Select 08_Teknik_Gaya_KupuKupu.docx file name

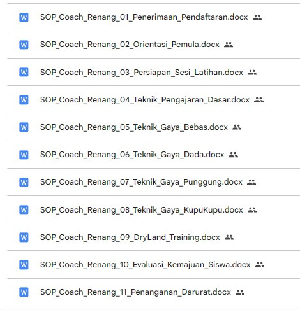[142, 210]
